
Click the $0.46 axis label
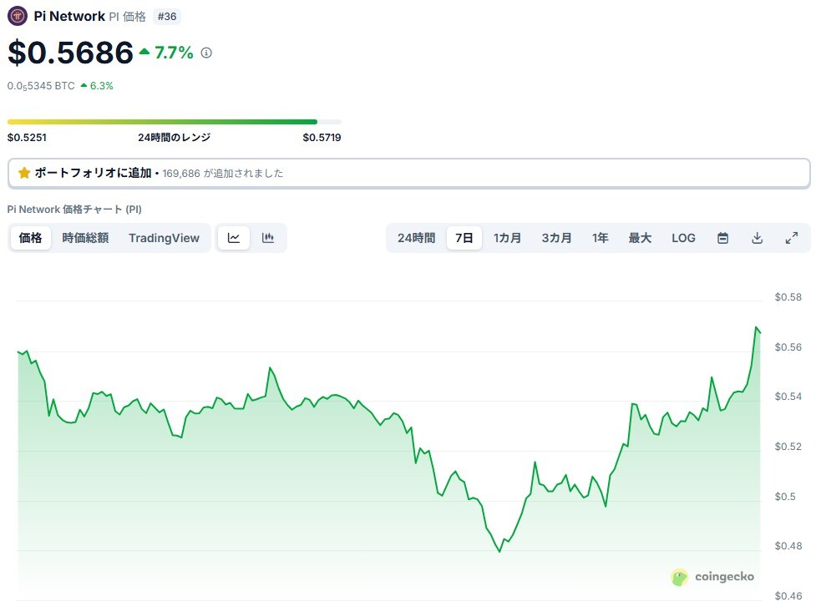point(788,596)
